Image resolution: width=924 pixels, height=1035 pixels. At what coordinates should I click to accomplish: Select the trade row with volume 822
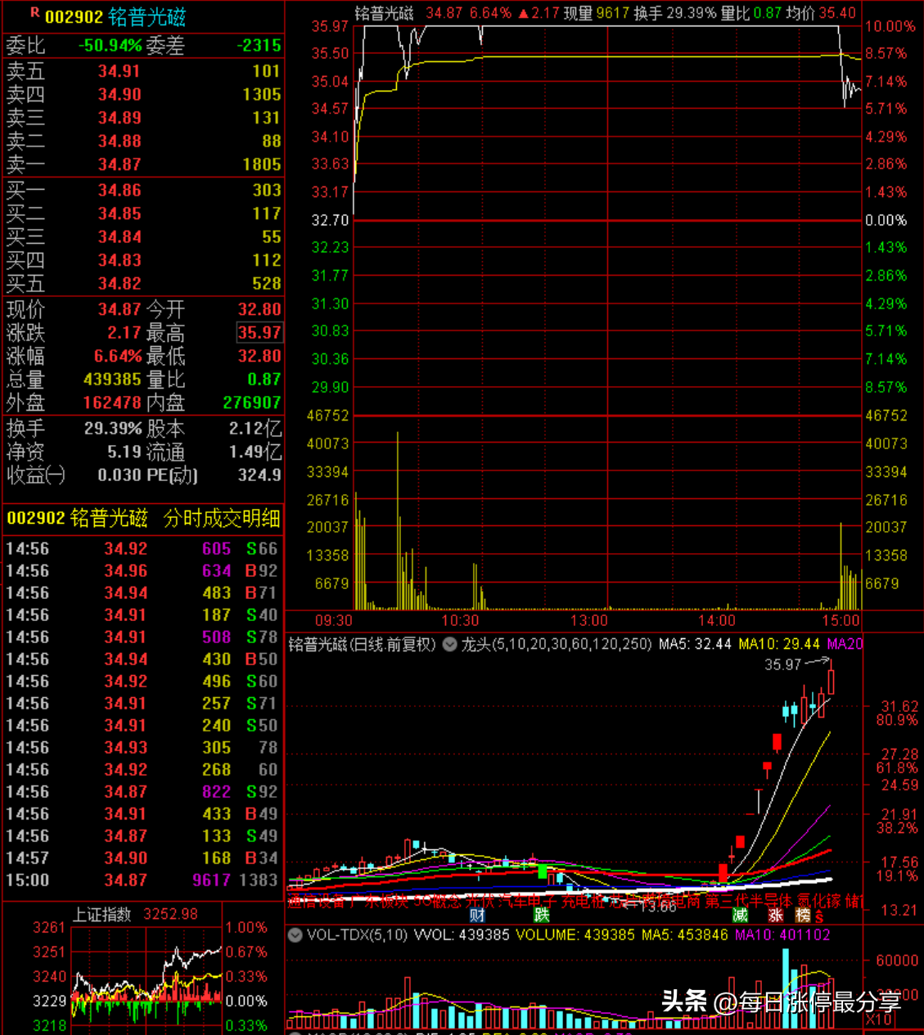pos(143,792)
